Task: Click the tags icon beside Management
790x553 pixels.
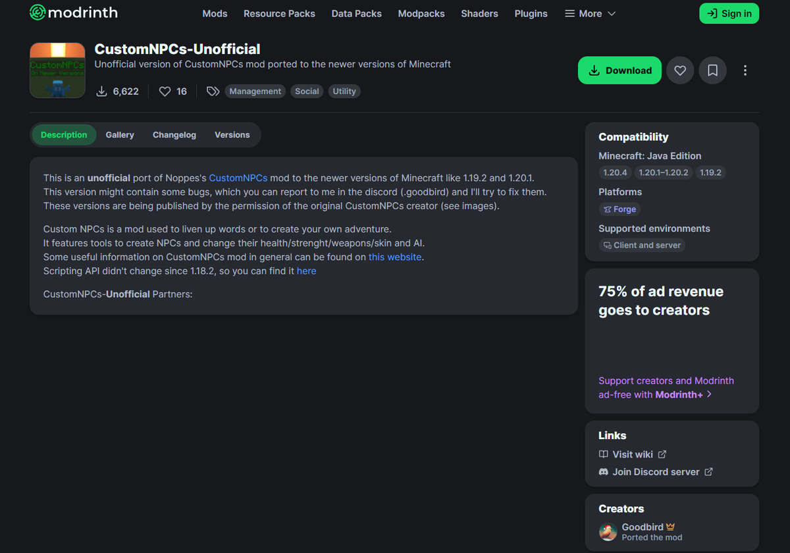Action: [x=213, y=92]
